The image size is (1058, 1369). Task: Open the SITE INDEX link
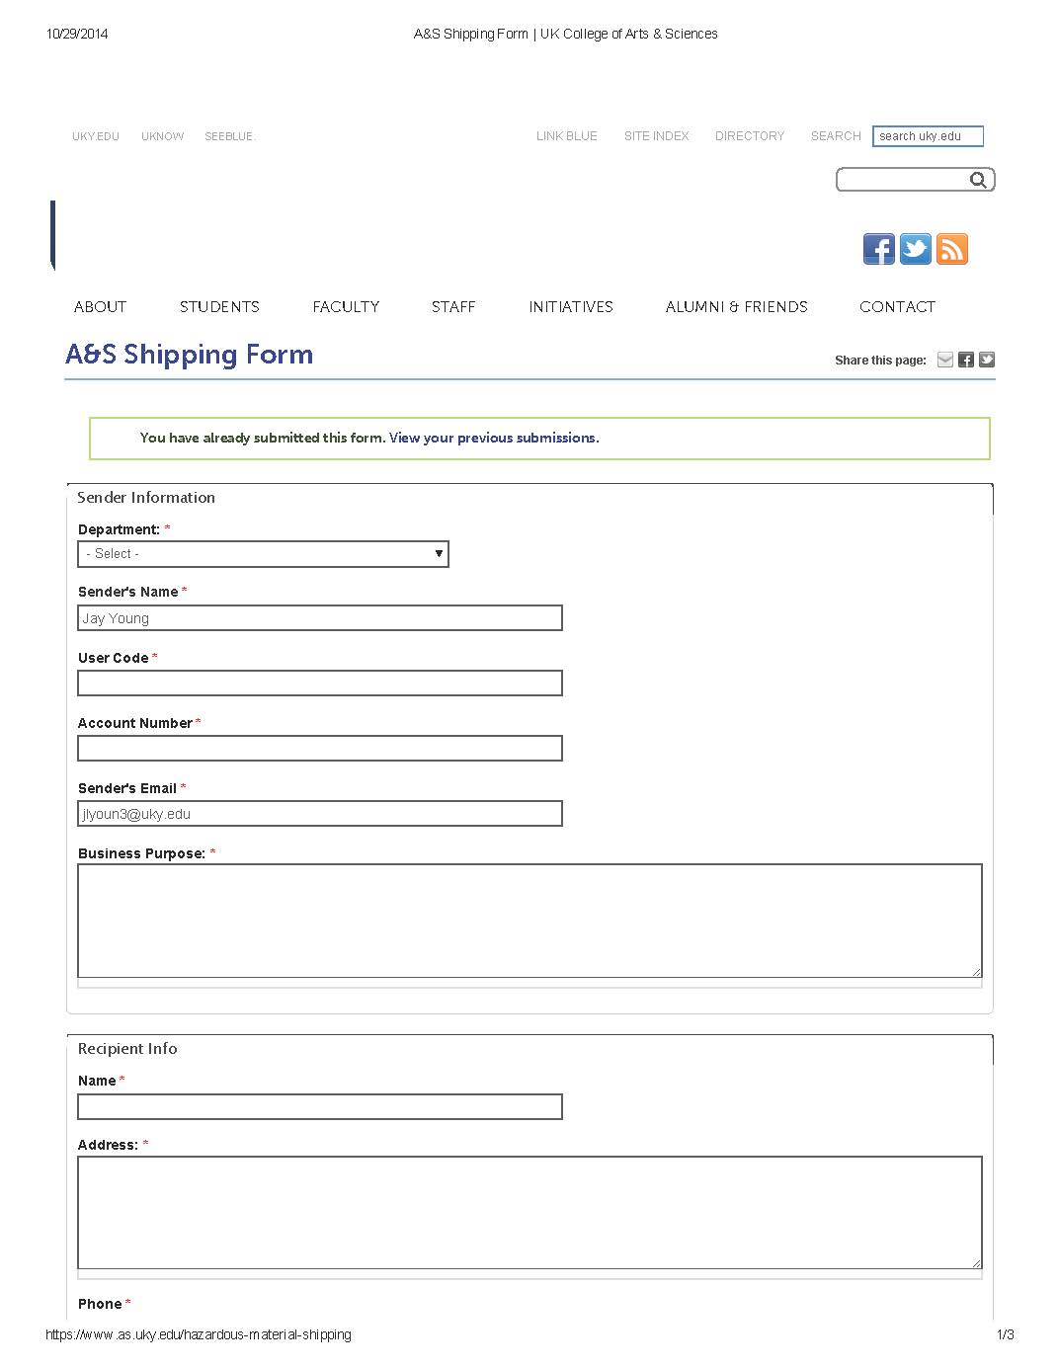pyautogui.click(x=656, y=136)
